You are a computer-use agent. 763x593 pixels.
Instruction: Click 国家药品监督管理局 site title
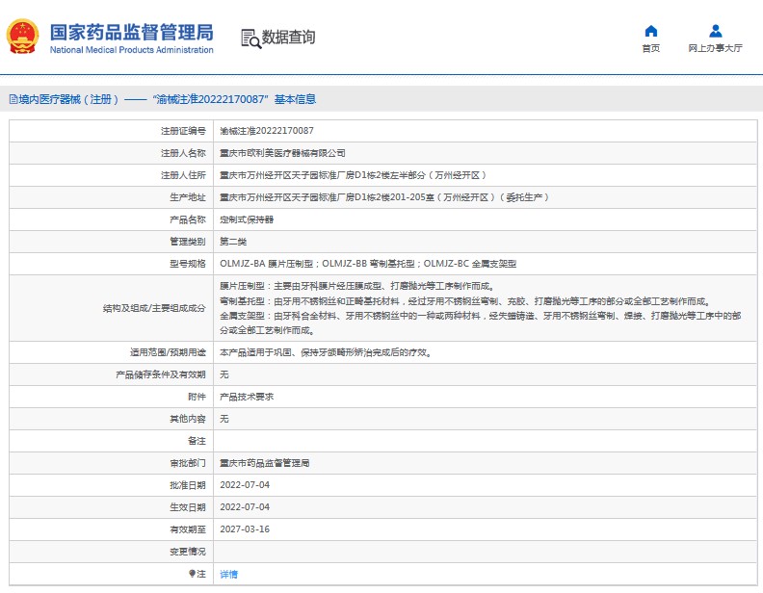point(131,32)
